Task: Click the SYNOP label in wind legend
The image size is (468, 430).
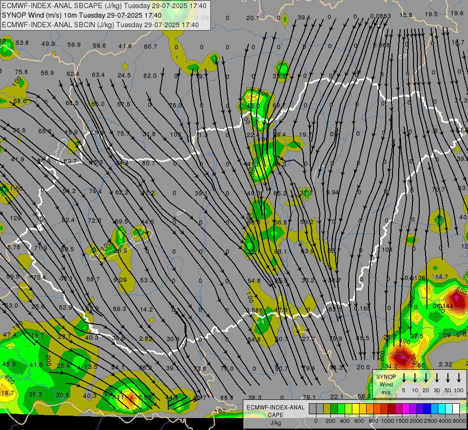Action: point(386,377)
